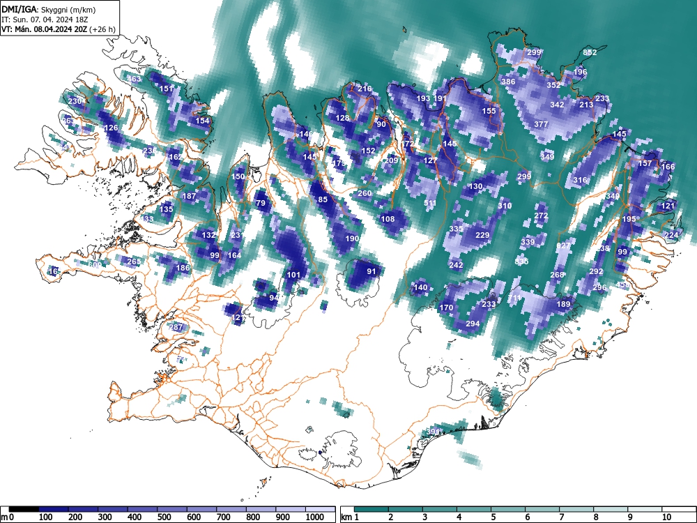
Task: Click the black 0–100 m legend swatch
Action: click(24, 509)
